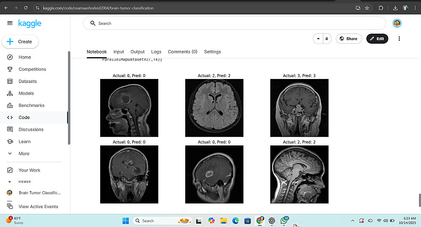This screenshot has width=421, height=227.
Task: Open the Models icon in sidebar
Action: point(10,93)
